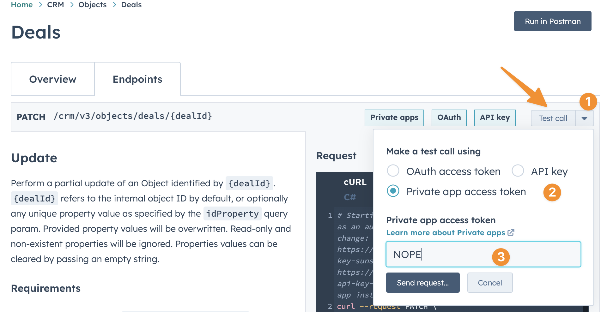Screen dimensions: 601x312
Task: Click the API key auth button
Action: point(495,118)
